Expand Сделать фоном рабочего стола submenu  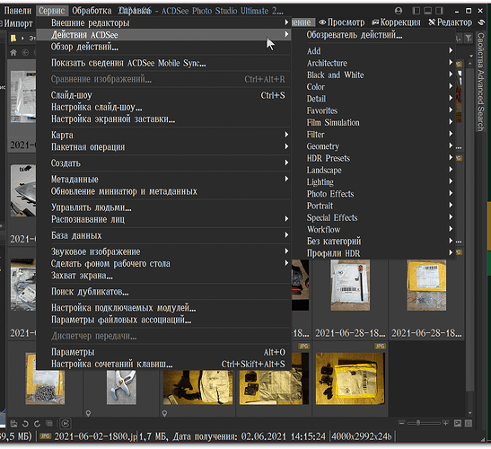pyautogui.click(x=163, y=263)
